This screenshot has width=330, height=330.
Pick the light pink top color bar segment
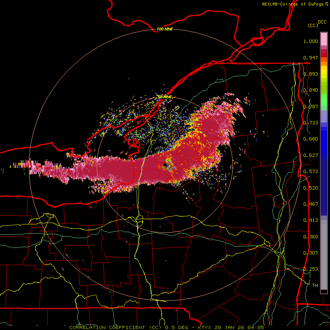click(324, 39)
